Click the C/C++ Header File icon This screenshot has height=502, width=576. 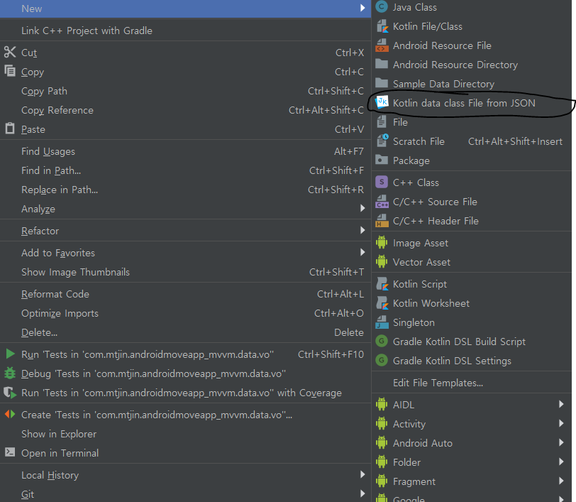pos(382,221)
